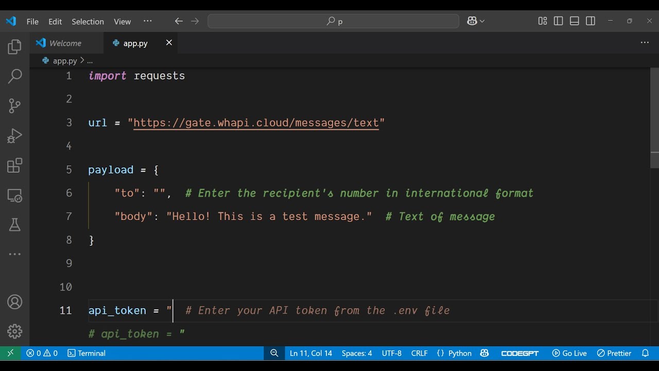
Task: Open the gate.whapi.cloud URL link
Action: tap(256, 123)
